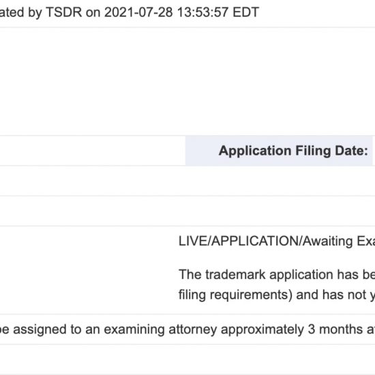Screen dimensions: 375x375
Task: Click the blank area below the timestamp header
Action: click(x=187, y=82)
